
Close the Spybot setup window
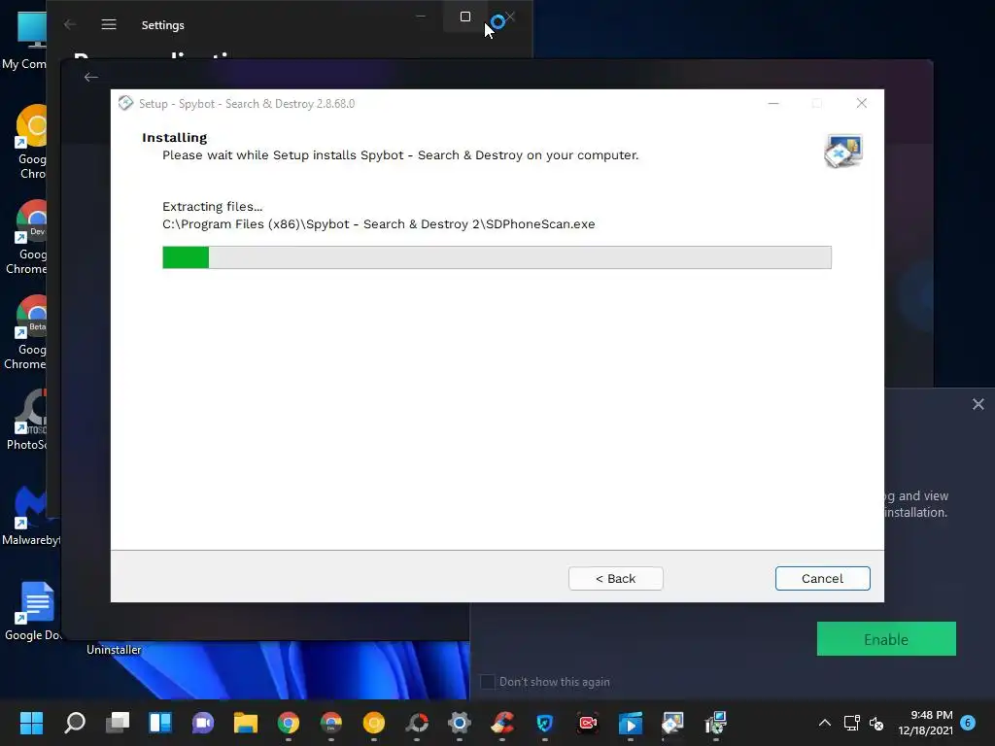pos(861,103)
